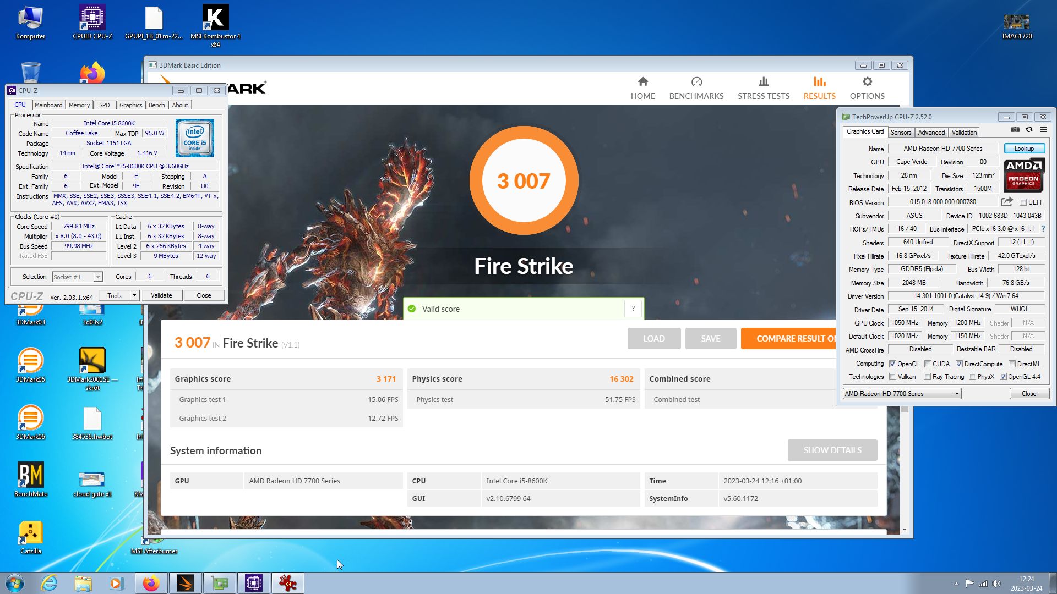The height and width of the screenshot is (594, 1057).
Task: Open the Sensors tab in GPU-Z
Action: point(901,133)
